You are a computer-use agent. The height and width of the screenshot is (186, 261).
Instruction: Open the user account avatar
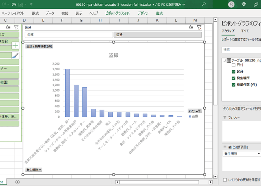[x=231, y=5]
